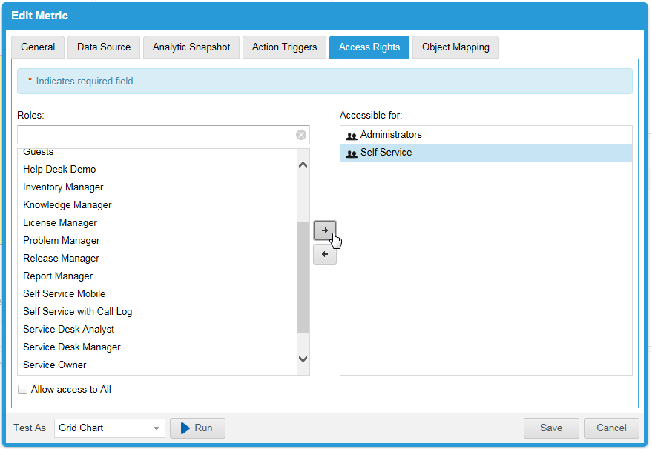Click the Grid Chart dropdown arrow
652x449 pixels.
157,428
